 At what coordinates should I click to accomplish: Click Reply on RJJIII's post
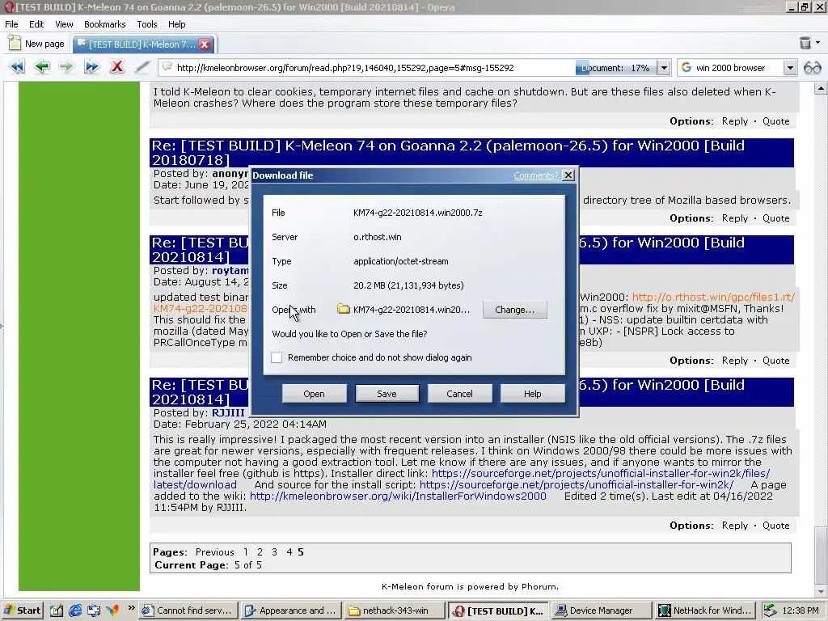734,526
